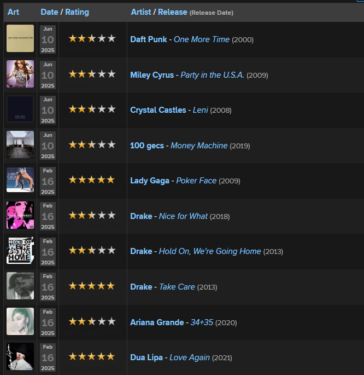The height and width of the screenshot is (375, 364).
Task: Open Drake link in Take Care row
Action: click(141, 287)
